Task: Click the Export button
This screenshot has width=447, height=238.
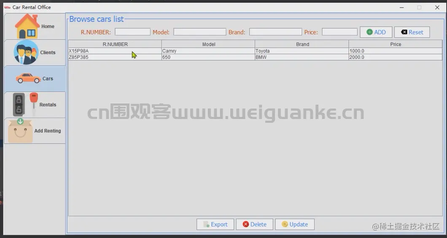Action: pos(215,225)
